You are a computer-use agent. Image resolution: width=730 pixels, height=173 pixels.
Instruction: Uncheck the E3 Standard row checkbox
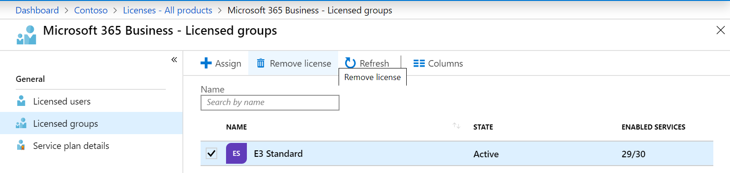pos(211,154)
